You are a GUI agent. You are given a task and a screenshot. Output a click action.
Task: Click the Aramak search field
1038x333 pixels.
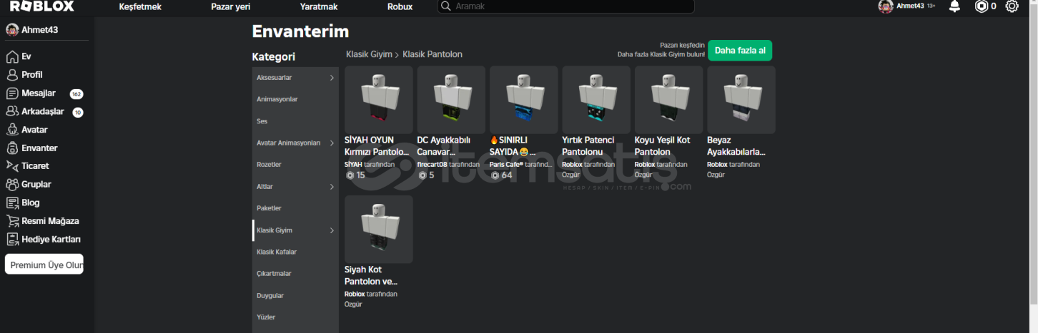click(566, 6)
